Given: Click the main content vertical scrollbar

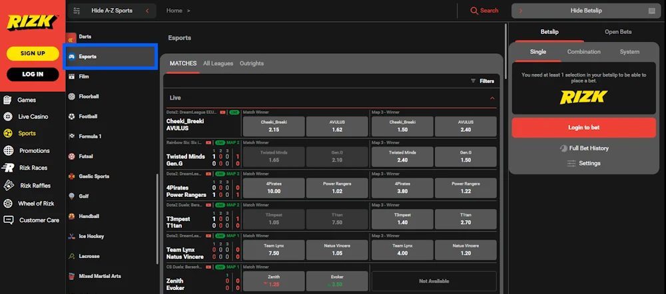Looking at the screenshot, I should [505, 51].
